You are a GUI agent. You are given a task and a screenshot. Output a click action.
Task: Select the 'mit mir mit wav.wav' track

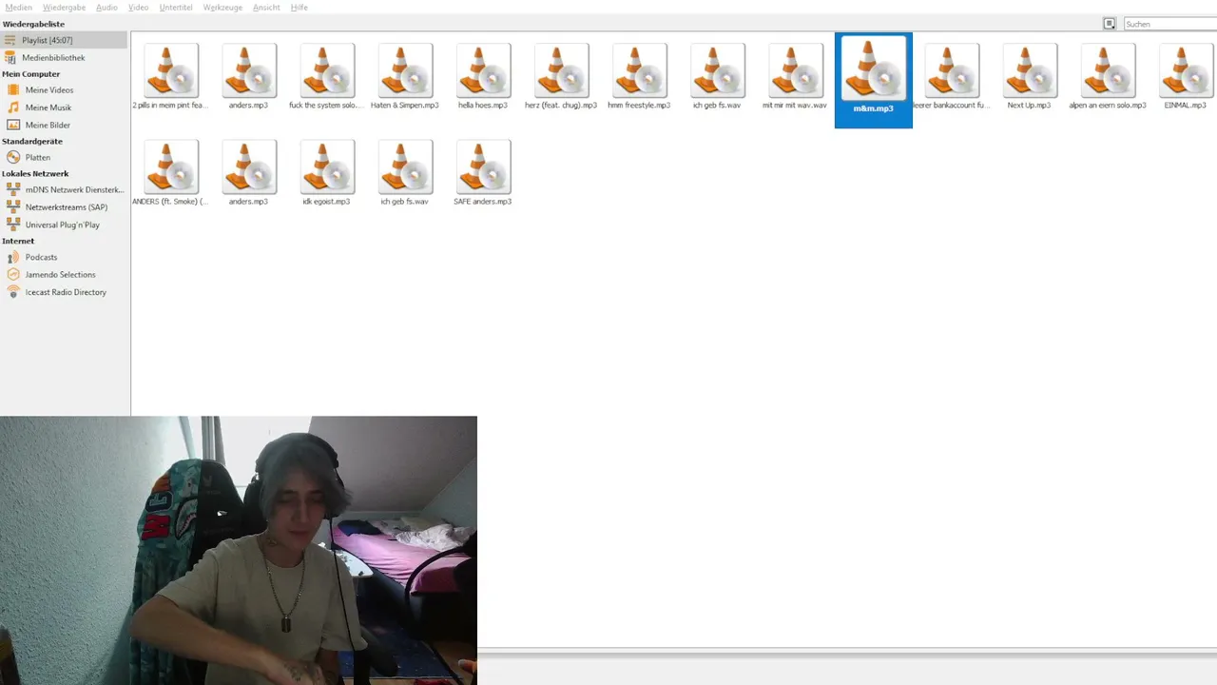(794, 77)
